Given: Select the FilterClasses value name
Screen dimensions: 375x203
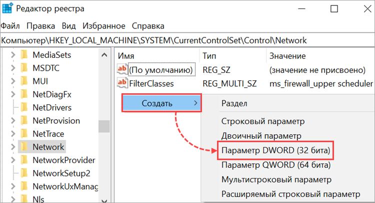Looking at the screenshot, I should pos(151,83).
